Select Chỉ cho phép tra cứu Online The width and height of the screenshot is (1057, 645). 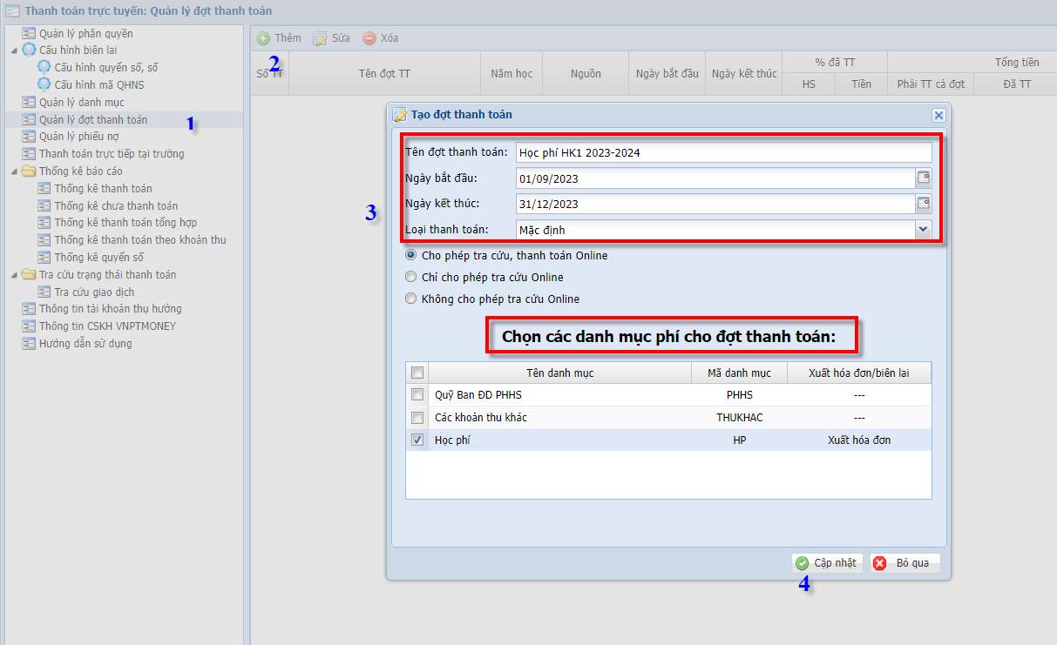pyautogui.click(x=411, y=278)
